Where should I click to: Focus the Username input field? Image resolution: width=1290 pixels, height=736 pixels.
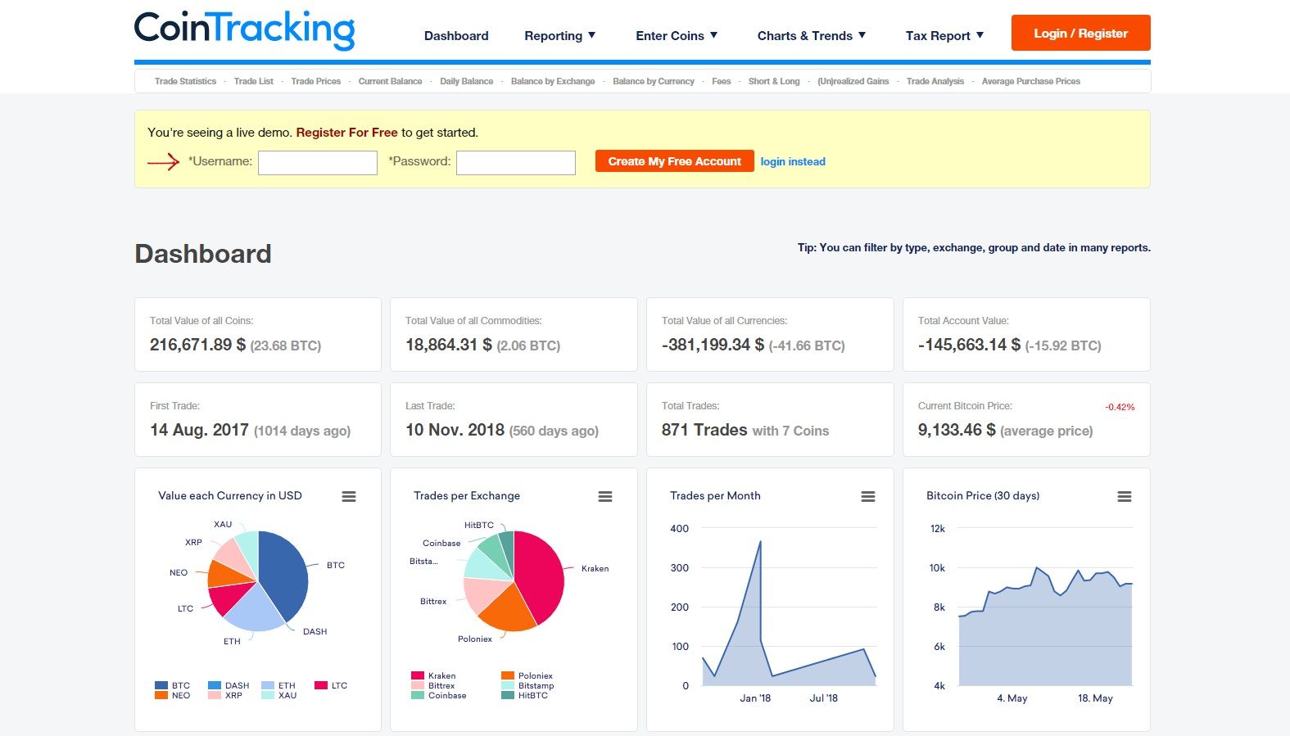coord(318,163)
